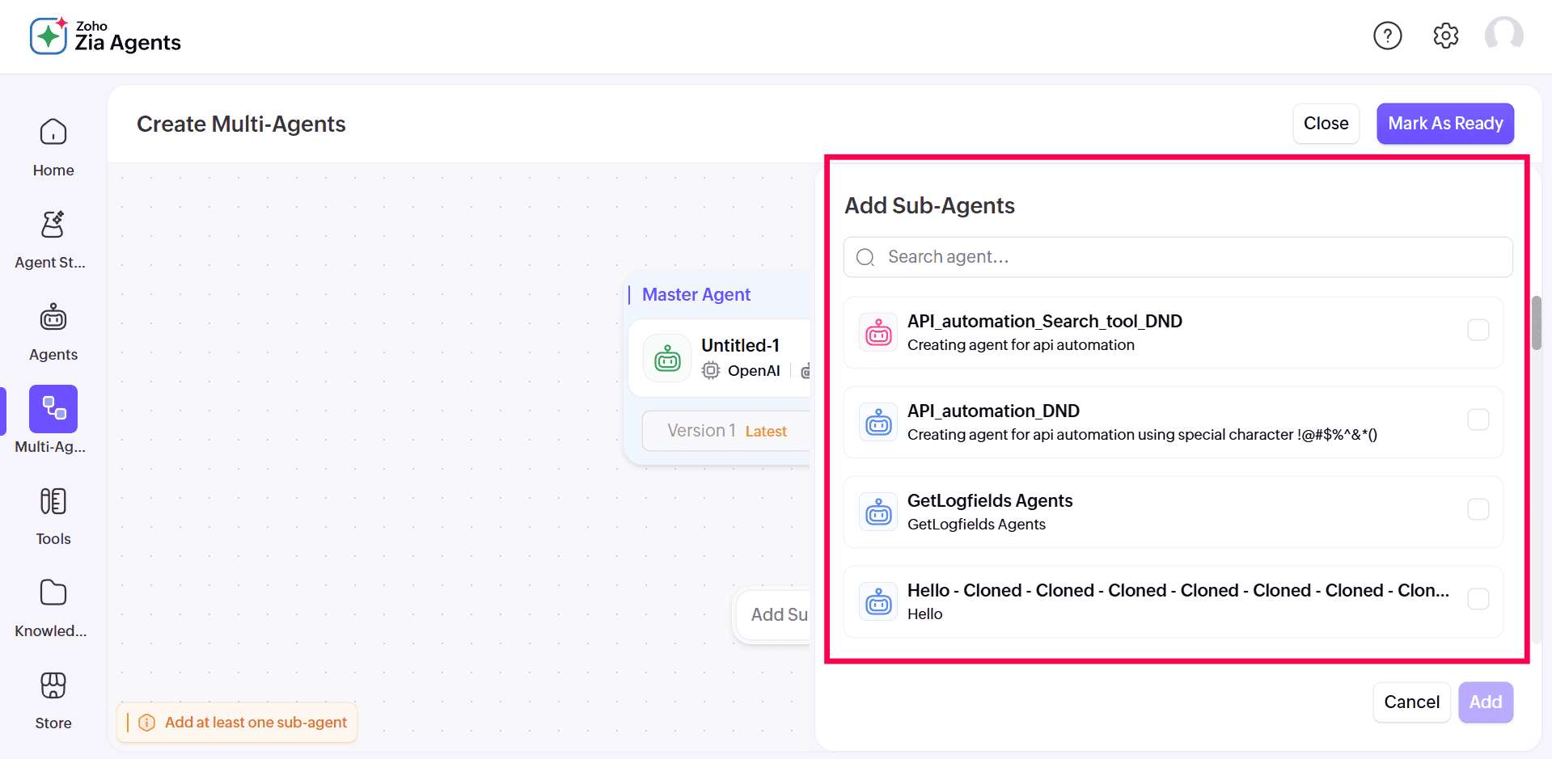Open the user profile avatar
The image size is (1552, 759).
[1504, 36]
